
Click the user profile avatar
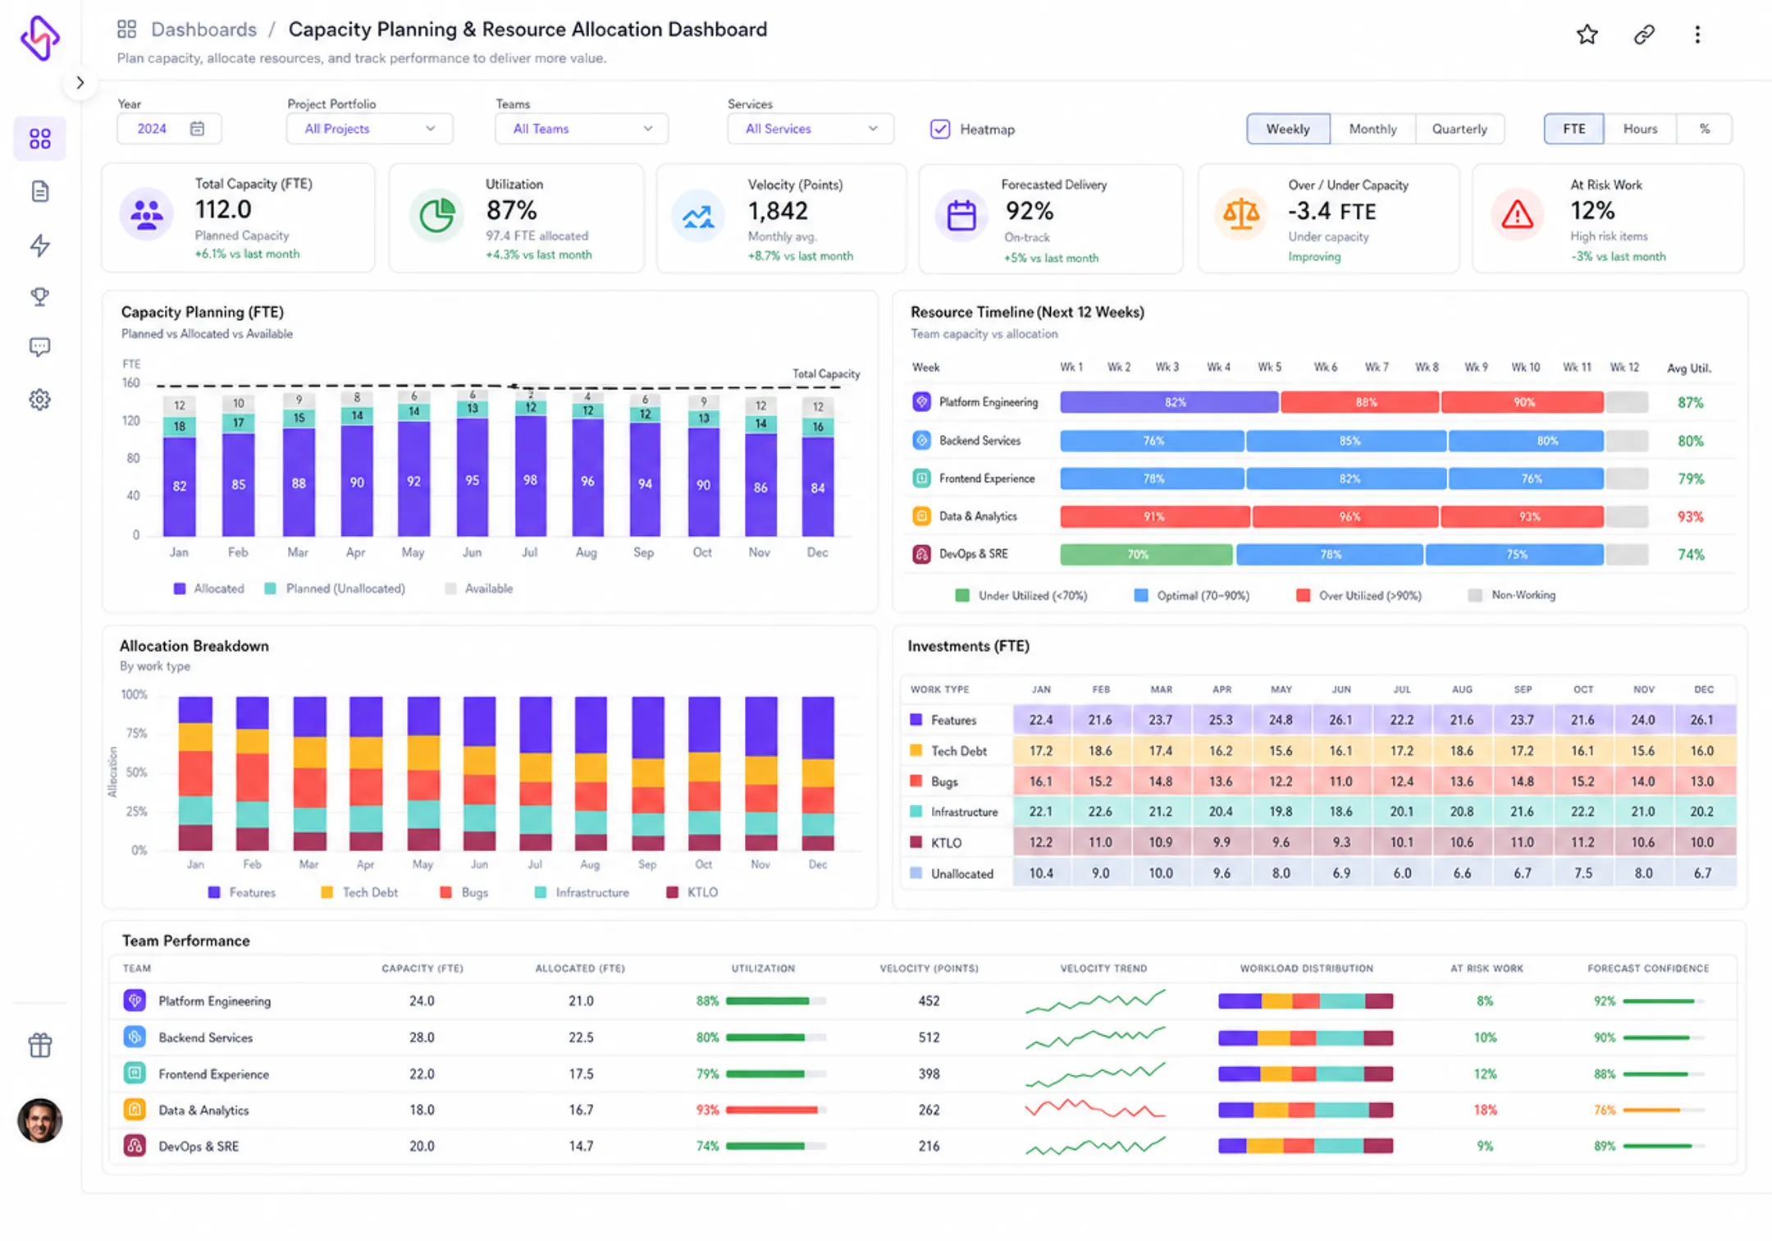(x=40, y=1120)
